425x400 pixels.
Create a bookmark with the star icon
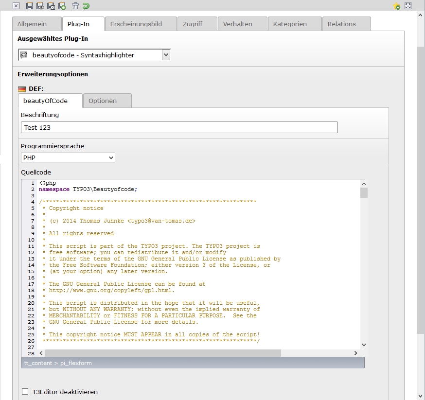point(396,6)
